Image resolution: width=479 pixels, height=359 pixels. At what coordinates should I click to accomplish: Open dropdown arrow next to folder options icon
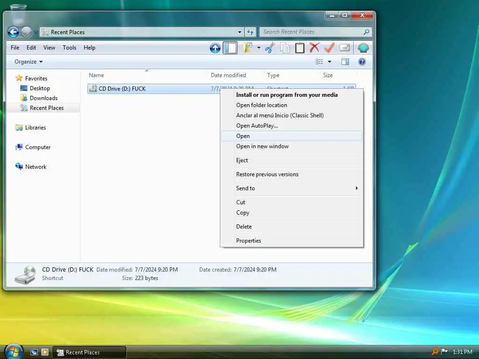click(x=259, y=48)
